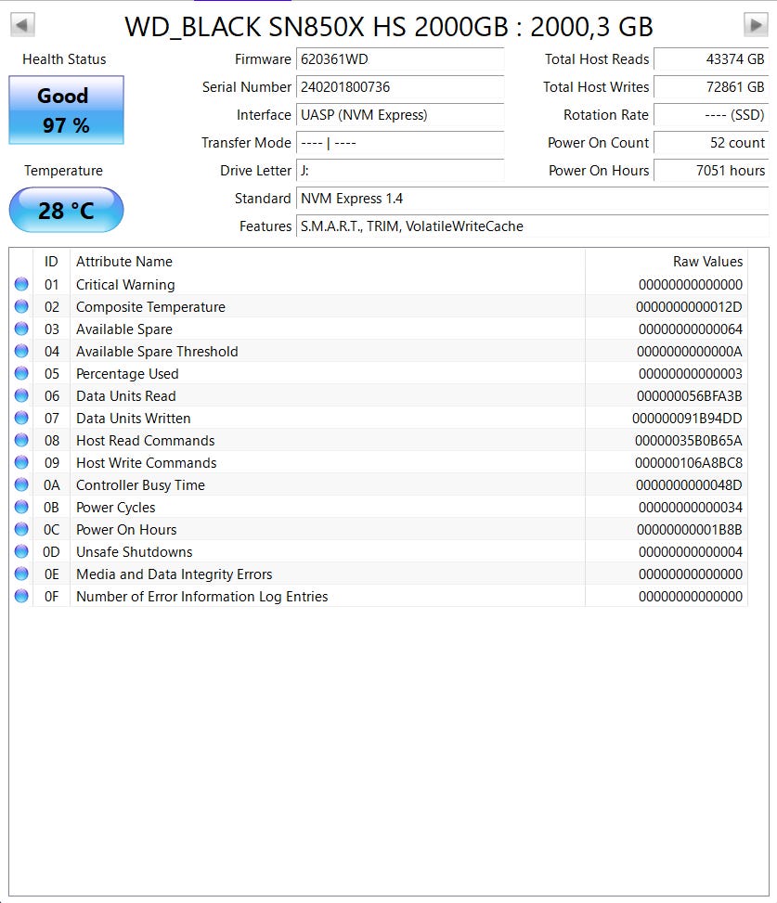Select the Data Units Read attribute name
The width and height of the screenshot is (777, 903).
coord(126,396)
